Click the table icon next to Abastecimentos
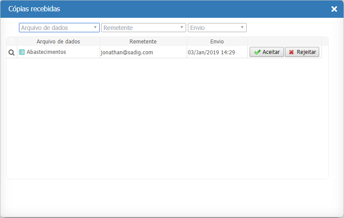This screenshot has width=344, height=218. 22,52
